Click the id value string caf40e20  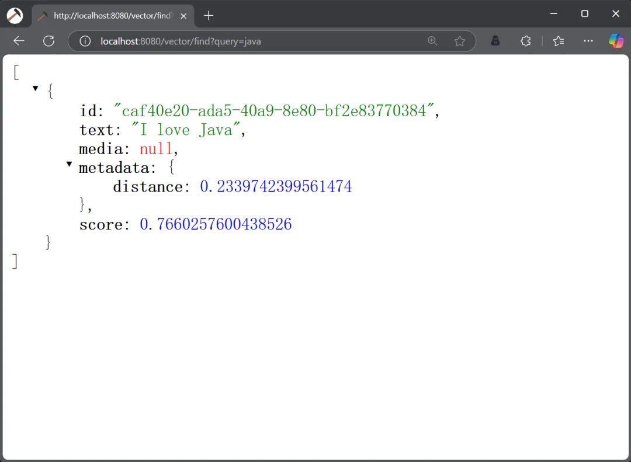pyautogui.click(x=274, y=110)
